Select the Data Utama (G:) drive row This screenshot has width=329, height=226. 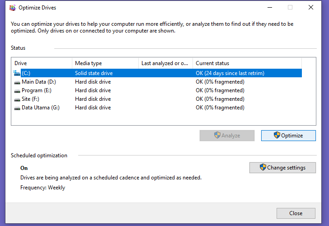(157, 108)
